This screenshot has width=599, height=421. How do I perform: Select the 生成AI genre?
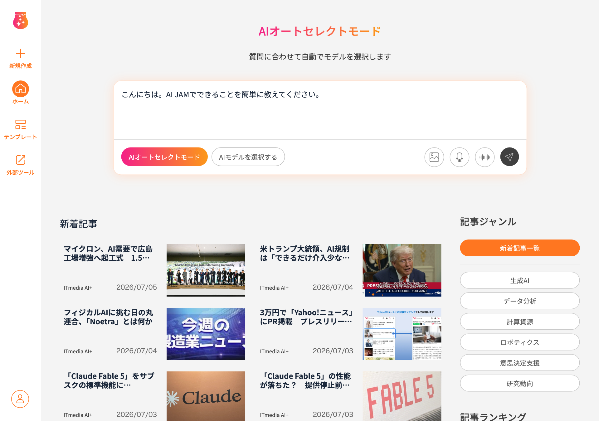coord(520,280)
